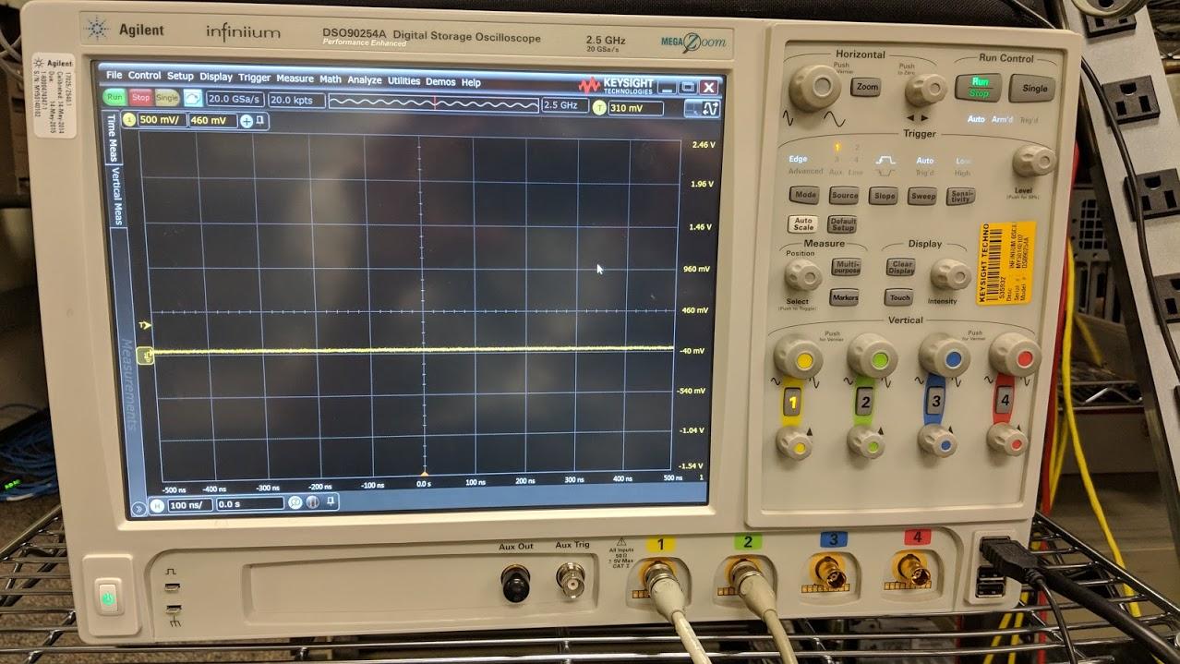1180x664 pixels.
Task: Open the File menu
Action: point(114,76)
